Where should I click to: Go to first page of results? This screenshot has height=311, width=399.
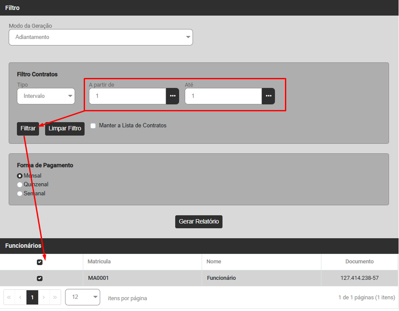tap(9, 298)
